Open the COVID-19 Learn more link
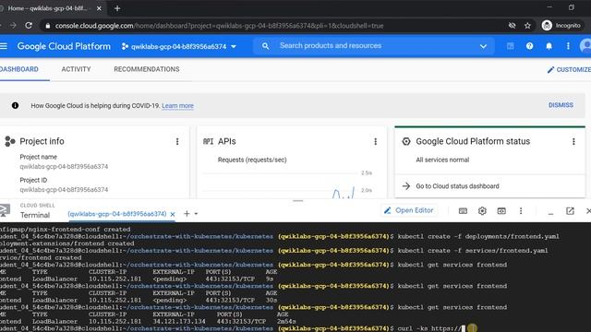Viewport: 591px width, 332px height. (177, 106)
